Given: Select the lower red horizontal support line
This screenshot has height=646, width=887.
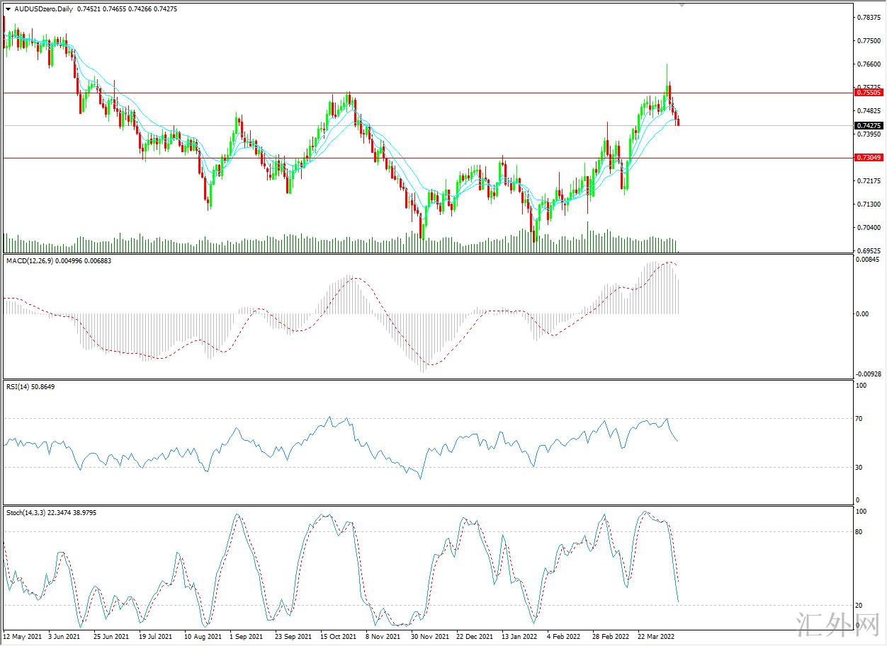Looking at the screenshot, I should (354, 158).
